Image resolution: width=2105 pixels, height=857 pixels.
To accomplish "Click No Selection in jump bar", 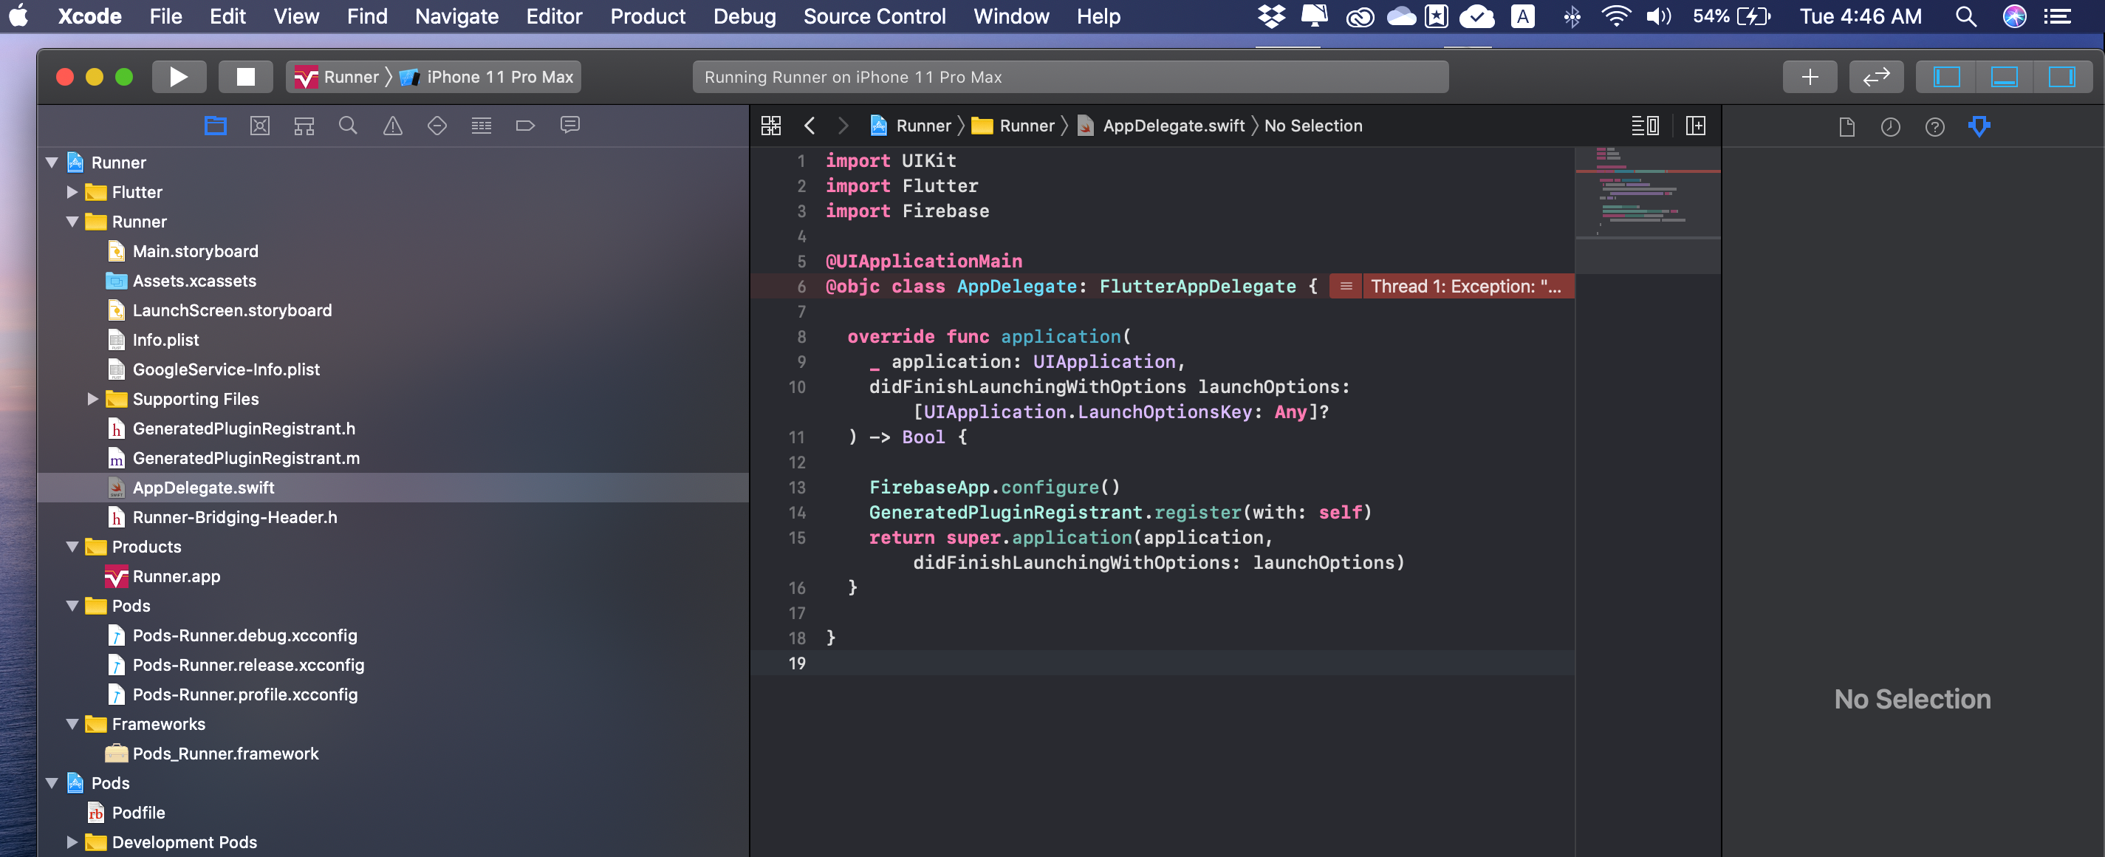I will 1313,125.
